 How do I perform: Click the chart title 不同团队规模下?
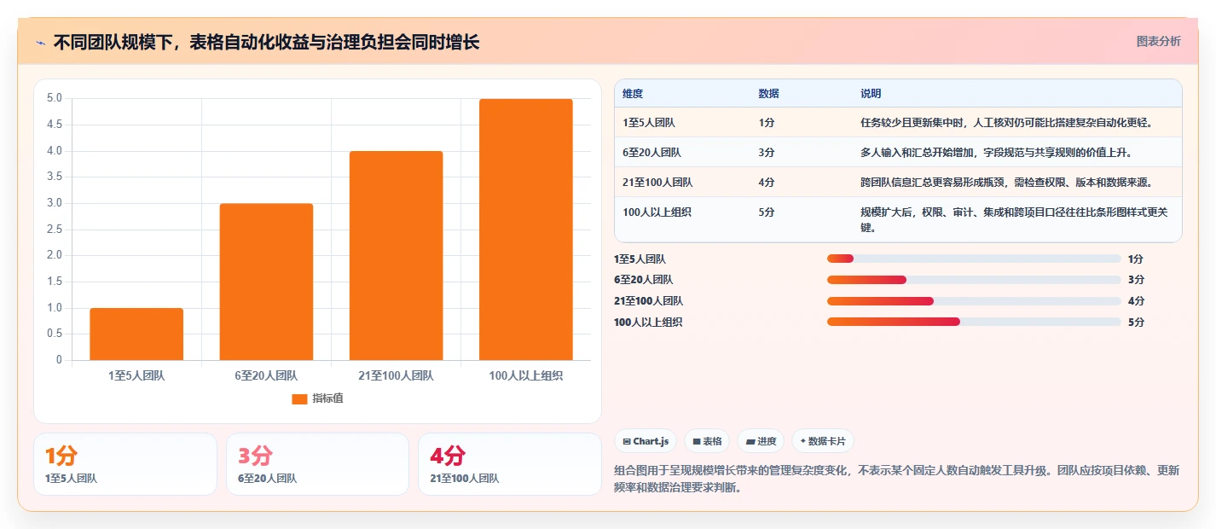tap(266, 42)
